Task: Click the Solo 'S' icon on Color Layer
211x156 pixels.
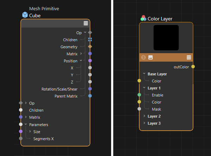Action: tap(143, 57)
